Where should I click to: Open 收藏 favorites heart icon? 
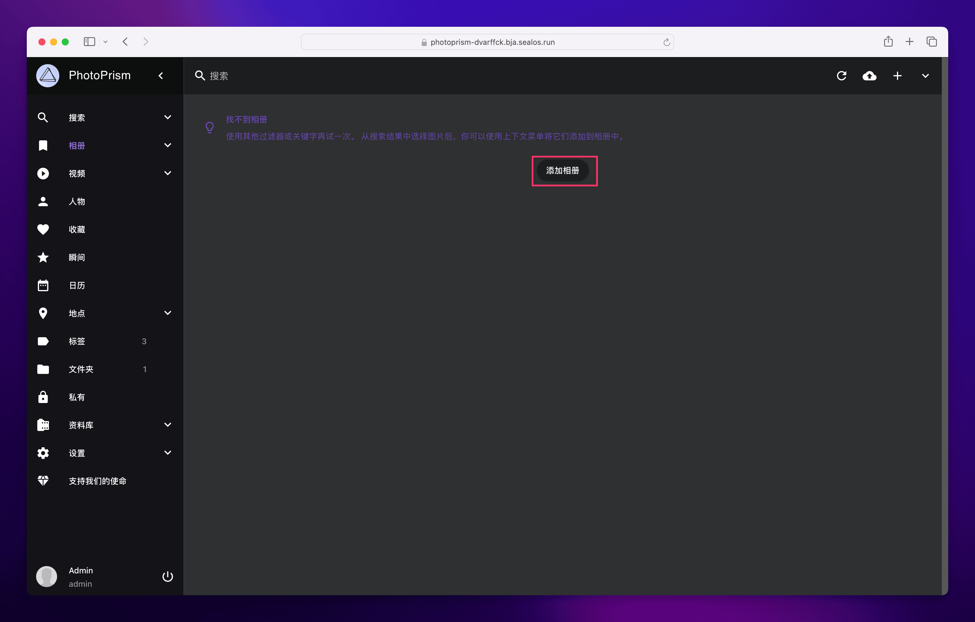coord(43,229)
